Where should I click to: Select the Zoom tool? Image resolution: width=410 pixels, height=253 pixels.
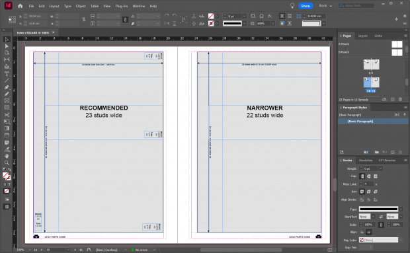pos(7,163)
